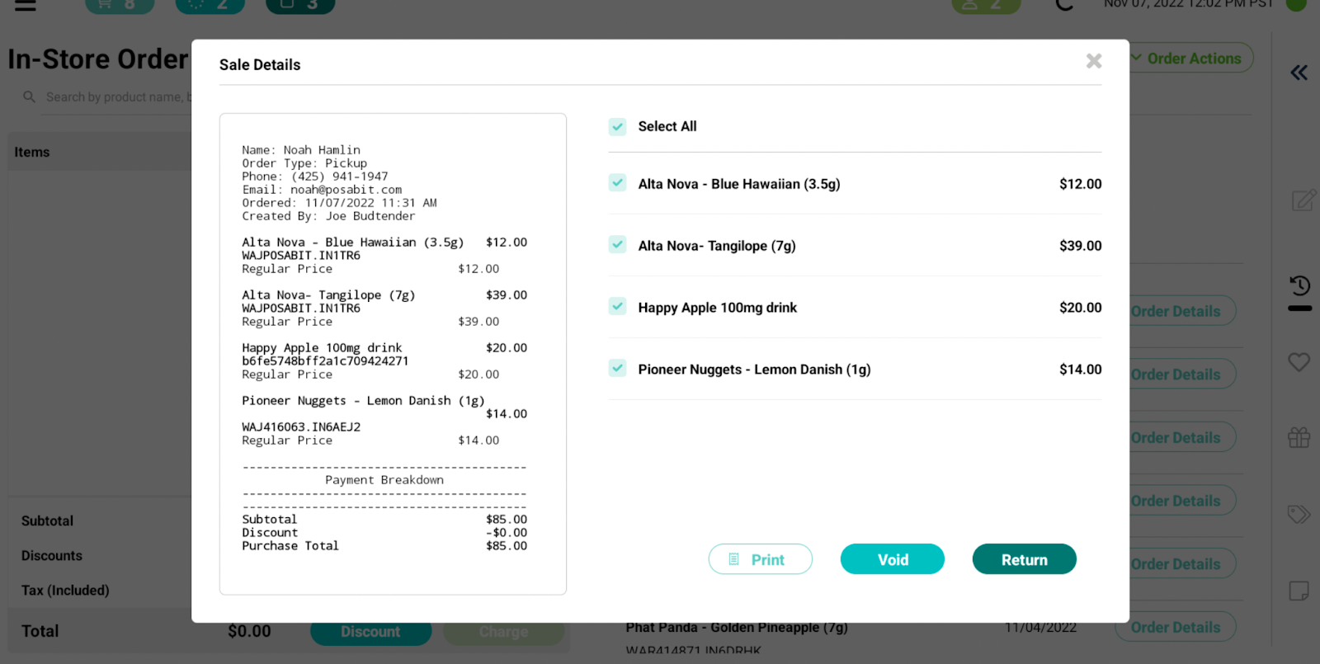Click the search magnifier icon
The width and height of the screenshot is (1320, 664).
tap(29, 97)
